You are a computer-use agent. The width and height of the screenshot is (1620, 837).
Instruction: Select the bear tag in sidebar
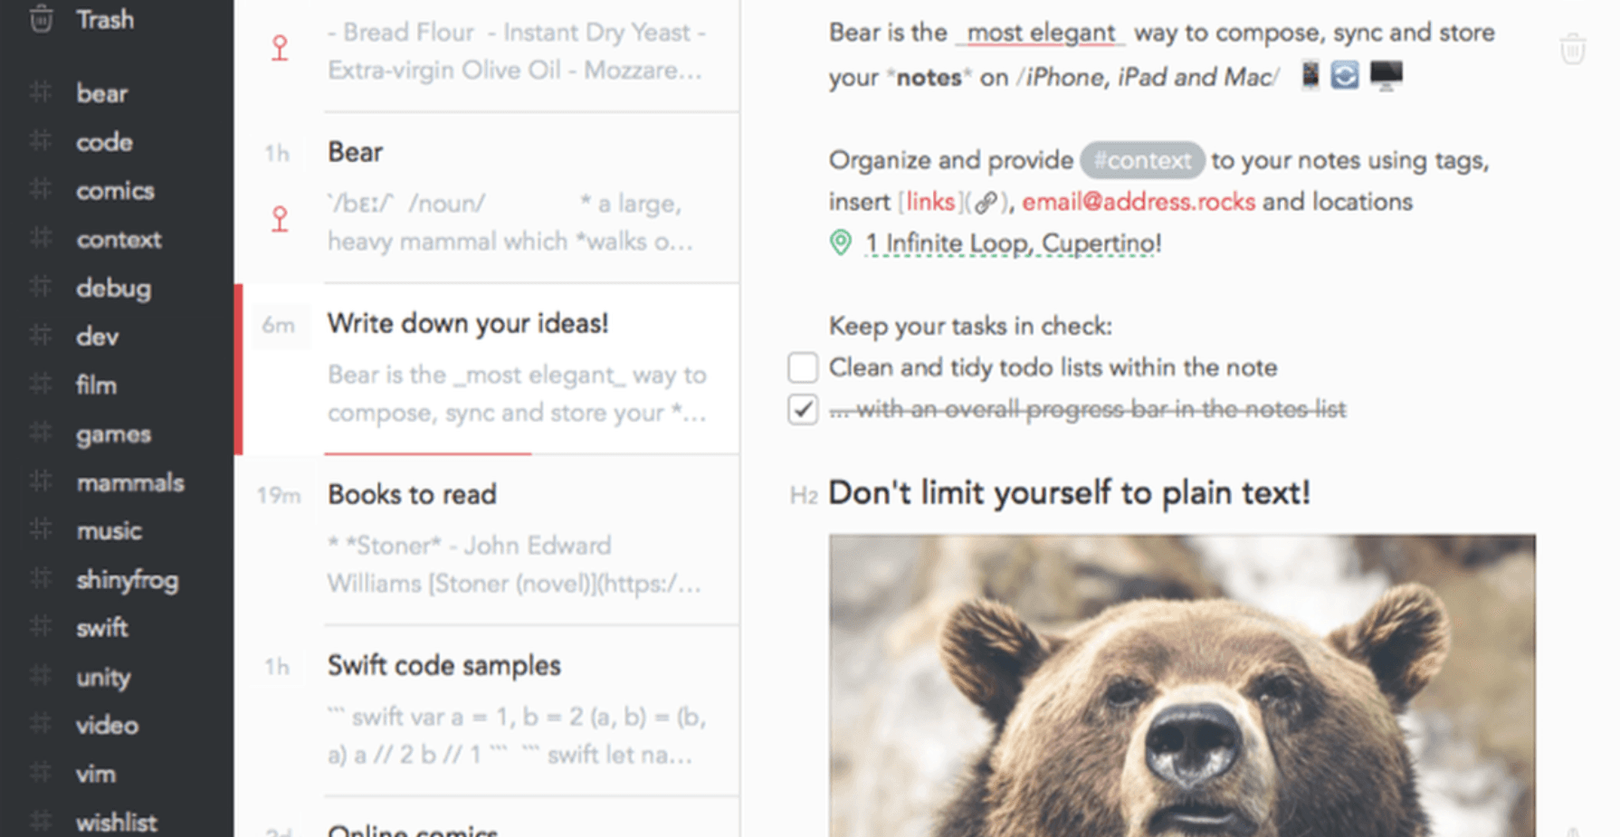tap(101, 93)
